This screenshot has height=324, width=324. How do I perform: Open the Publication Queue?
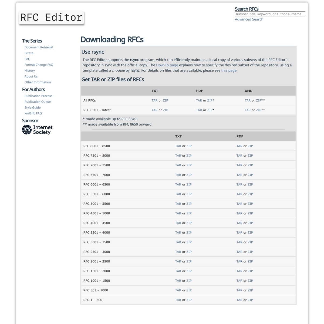point(38,102)
